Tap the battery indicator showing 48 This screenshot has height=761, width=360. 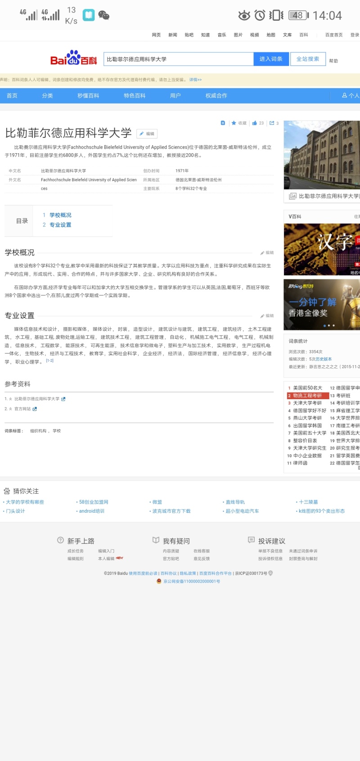coord(298,15)
